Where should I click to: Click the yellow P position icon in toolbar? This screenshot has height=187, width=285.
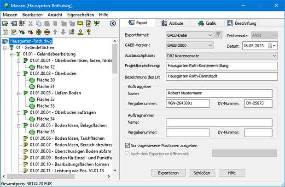pyautogui.click(x=14, y=32)
